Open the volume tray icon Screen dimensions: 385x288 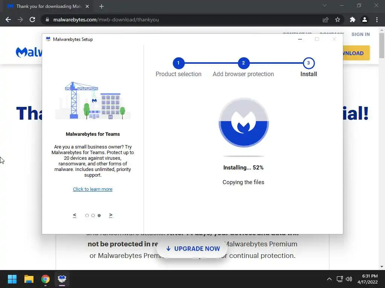pyautogui.click(x=349, y=279)
